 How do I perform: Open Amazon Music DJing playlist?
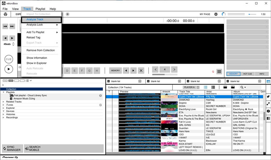(24, 98)
